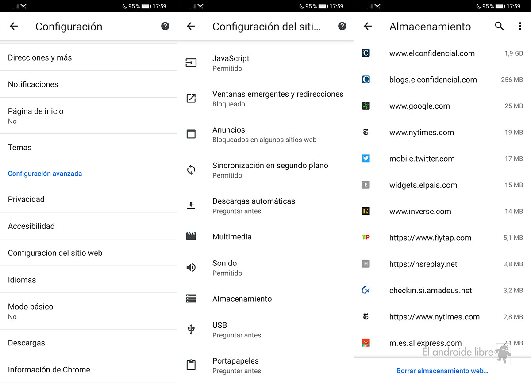This screenshot has width=531, height=383.
Task: Tap the search icon in Almacenamiento header
Action: 499,27
